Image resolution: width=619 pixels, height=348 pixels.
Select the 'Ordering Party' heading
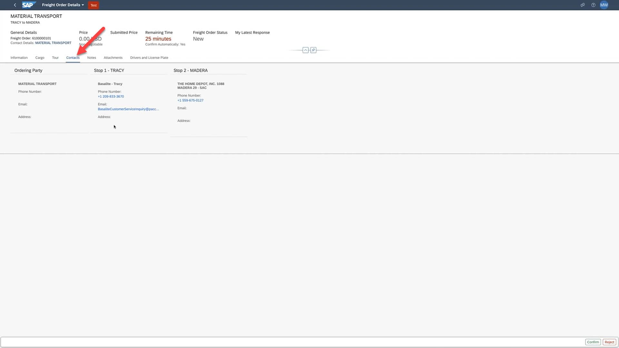pyautogui.click(x=28, y=70)
